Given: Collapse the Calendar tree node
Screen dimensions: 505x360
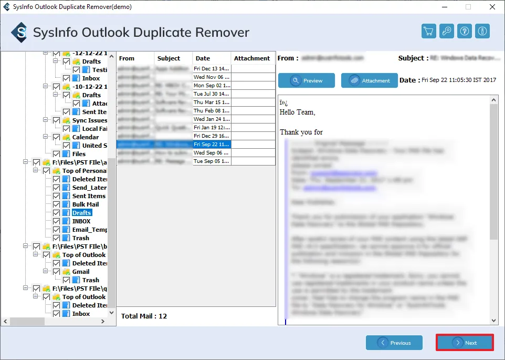Looking at the screenshot, I should pyautogui.click(x=46, y=137).
